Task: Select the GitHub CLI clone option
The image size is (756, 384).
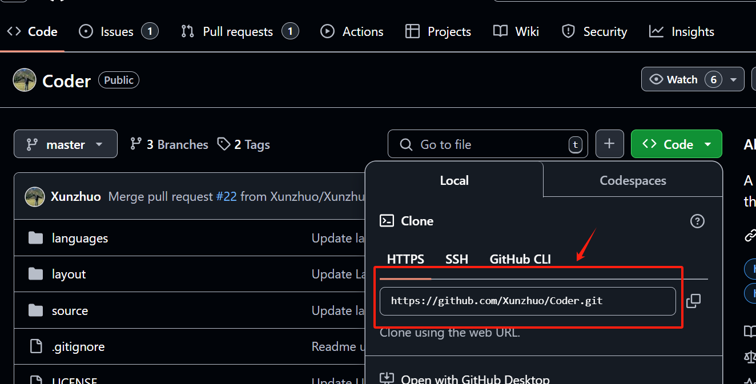Action: (520, 259)
